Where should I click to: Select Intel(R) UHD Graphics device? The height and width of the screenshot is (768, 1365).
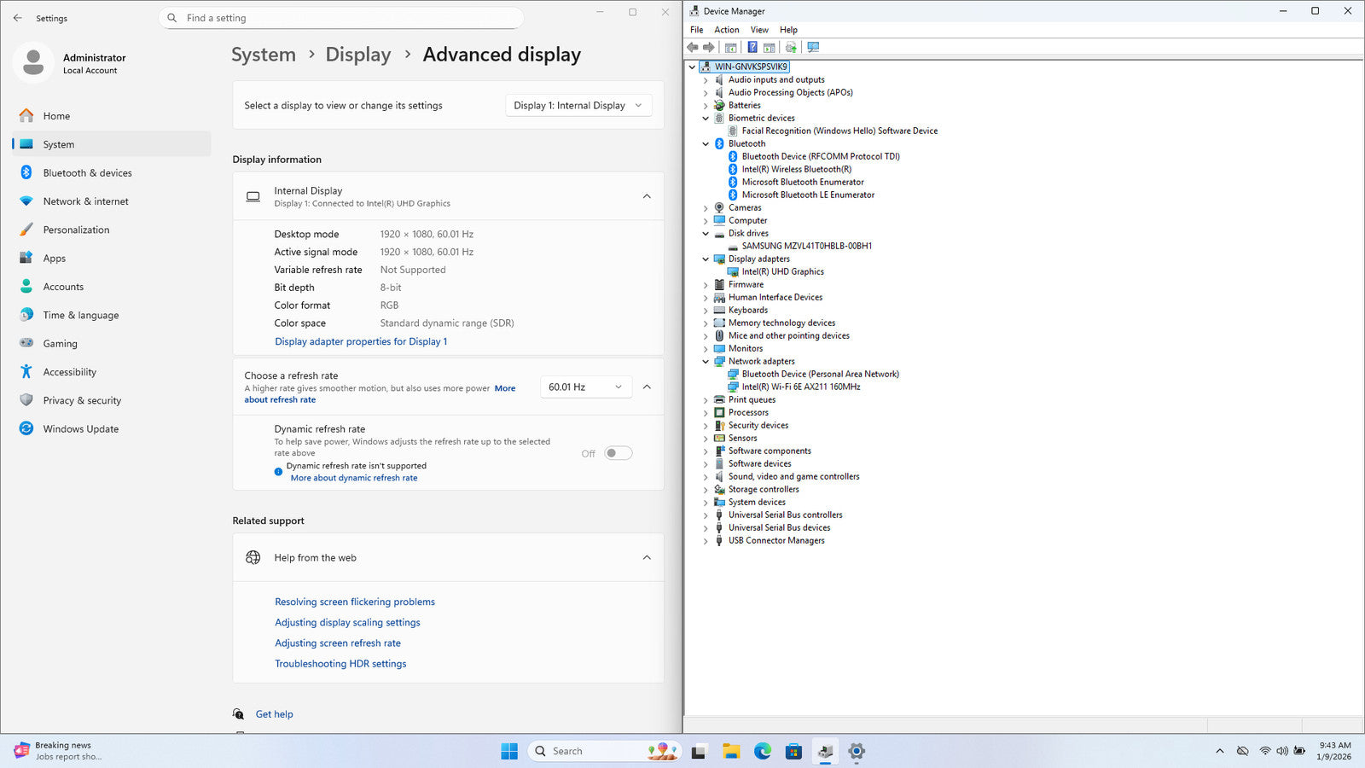point(782,271)
